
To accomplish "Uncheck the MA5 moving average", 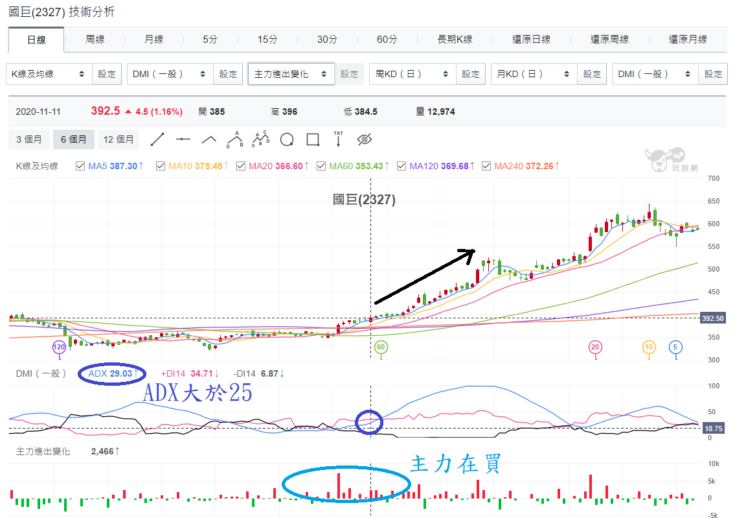I will coord(79,166).
